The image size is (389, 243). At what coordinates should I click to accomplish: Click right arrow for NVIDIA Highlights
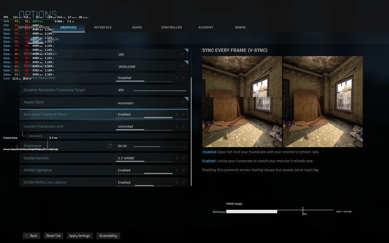(183, 170)
